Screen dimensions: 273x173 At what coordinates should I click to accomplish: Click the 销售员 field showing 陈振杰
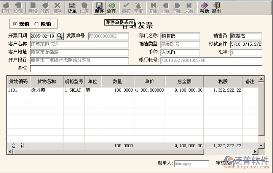[246, 36]
